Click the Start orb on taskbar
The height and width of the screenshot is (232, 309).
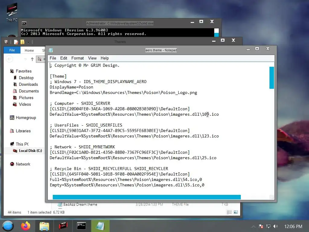8,226
